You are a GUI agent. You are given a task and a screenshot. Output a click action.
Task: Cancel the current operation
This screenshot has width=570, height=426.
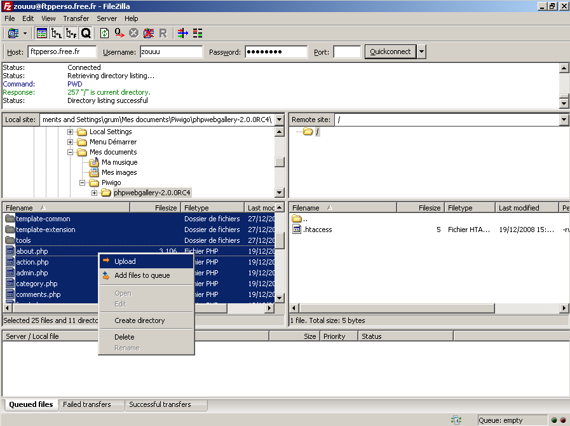click(x=134, y=34)
